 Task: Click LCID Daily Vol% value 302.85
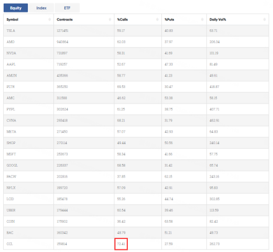click(214, 199)
